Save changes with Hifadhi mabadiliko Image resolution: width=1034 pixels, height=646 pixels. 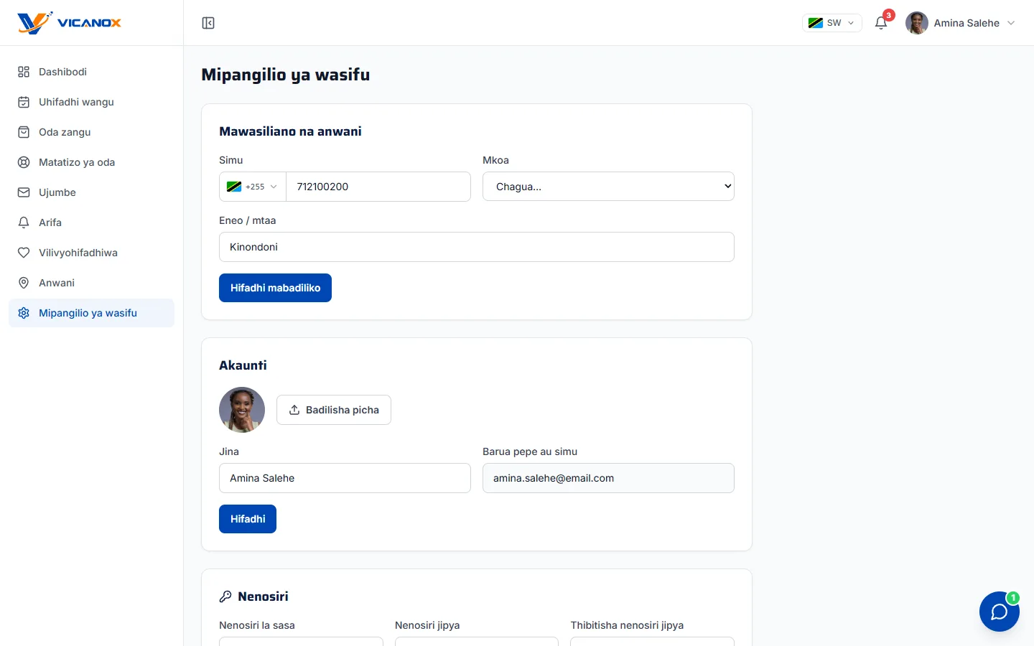tap(275, 288)
